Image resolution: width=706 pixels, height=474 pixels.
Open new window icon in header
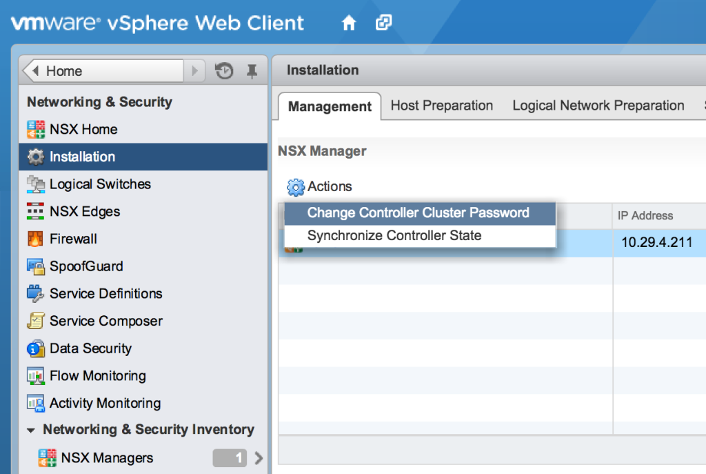tap(383, 22)
